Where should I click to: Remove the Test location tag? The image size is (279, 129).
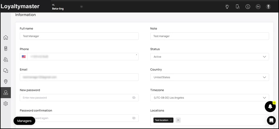click(171, 120)
